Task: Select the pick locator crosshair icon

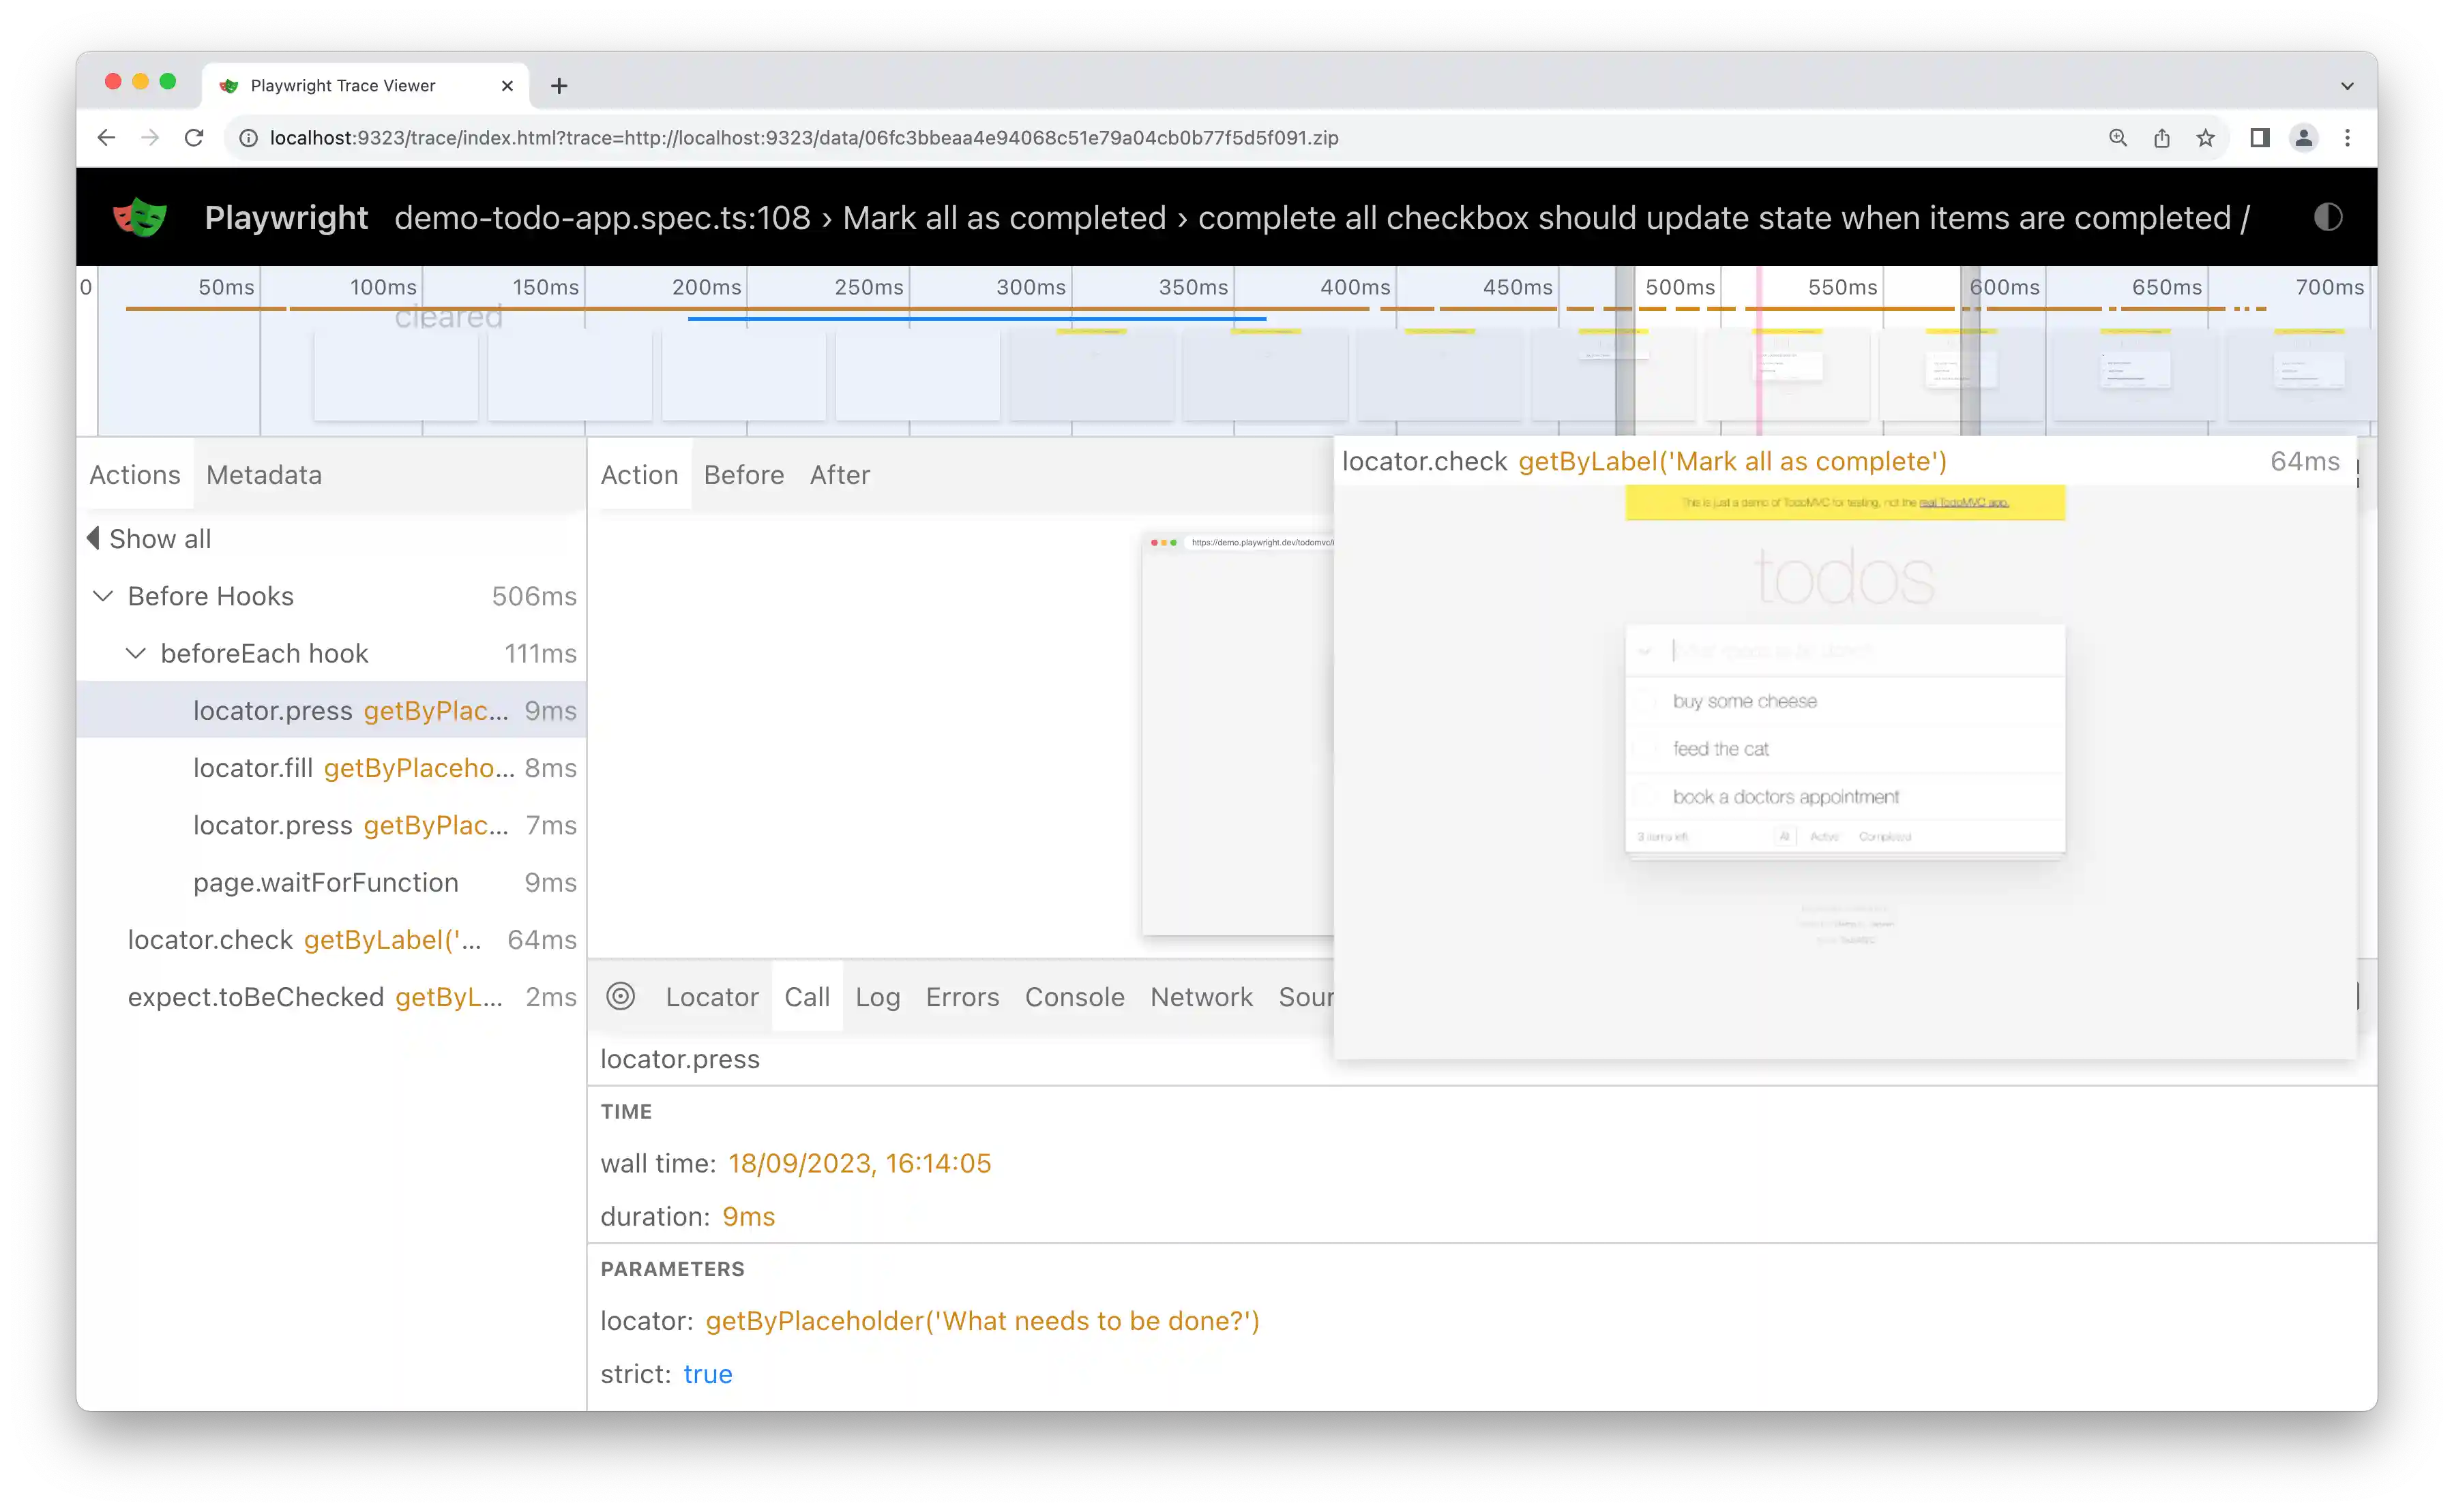Action: [x=621, y=996]
